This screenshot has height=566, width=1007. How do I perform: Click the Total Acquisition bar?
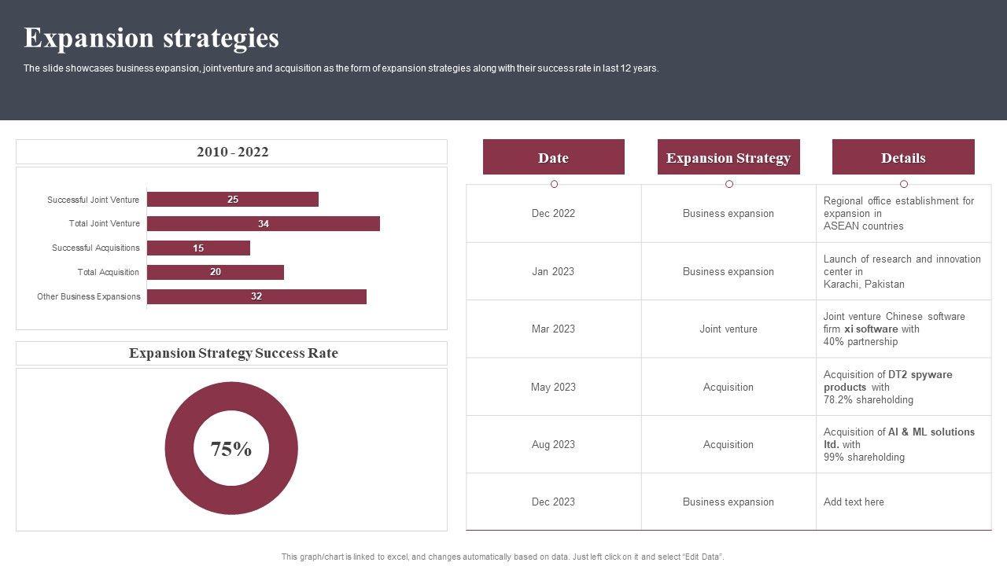coord(216,272)
